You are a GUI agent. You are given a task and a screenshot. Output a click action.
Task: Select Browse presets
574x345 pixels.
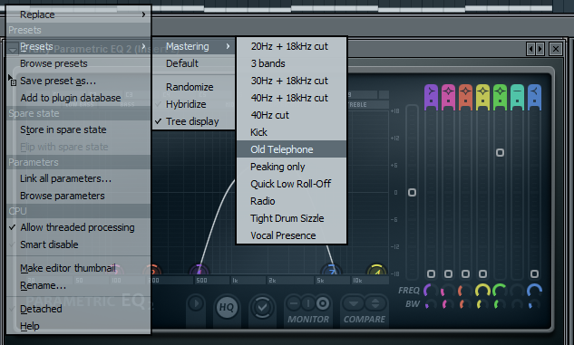pos(78,63)
